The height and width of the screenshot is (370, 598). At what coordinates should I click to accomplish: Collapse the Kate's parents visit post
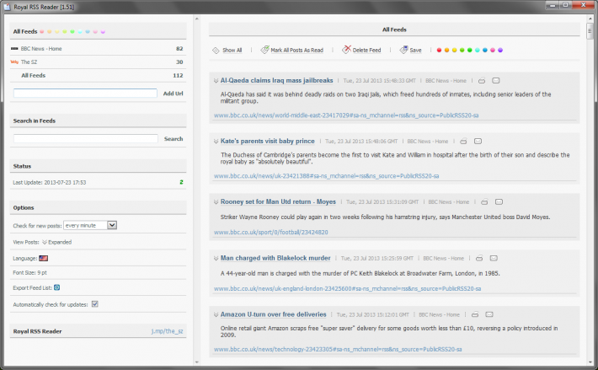click(x=216, y=141)
